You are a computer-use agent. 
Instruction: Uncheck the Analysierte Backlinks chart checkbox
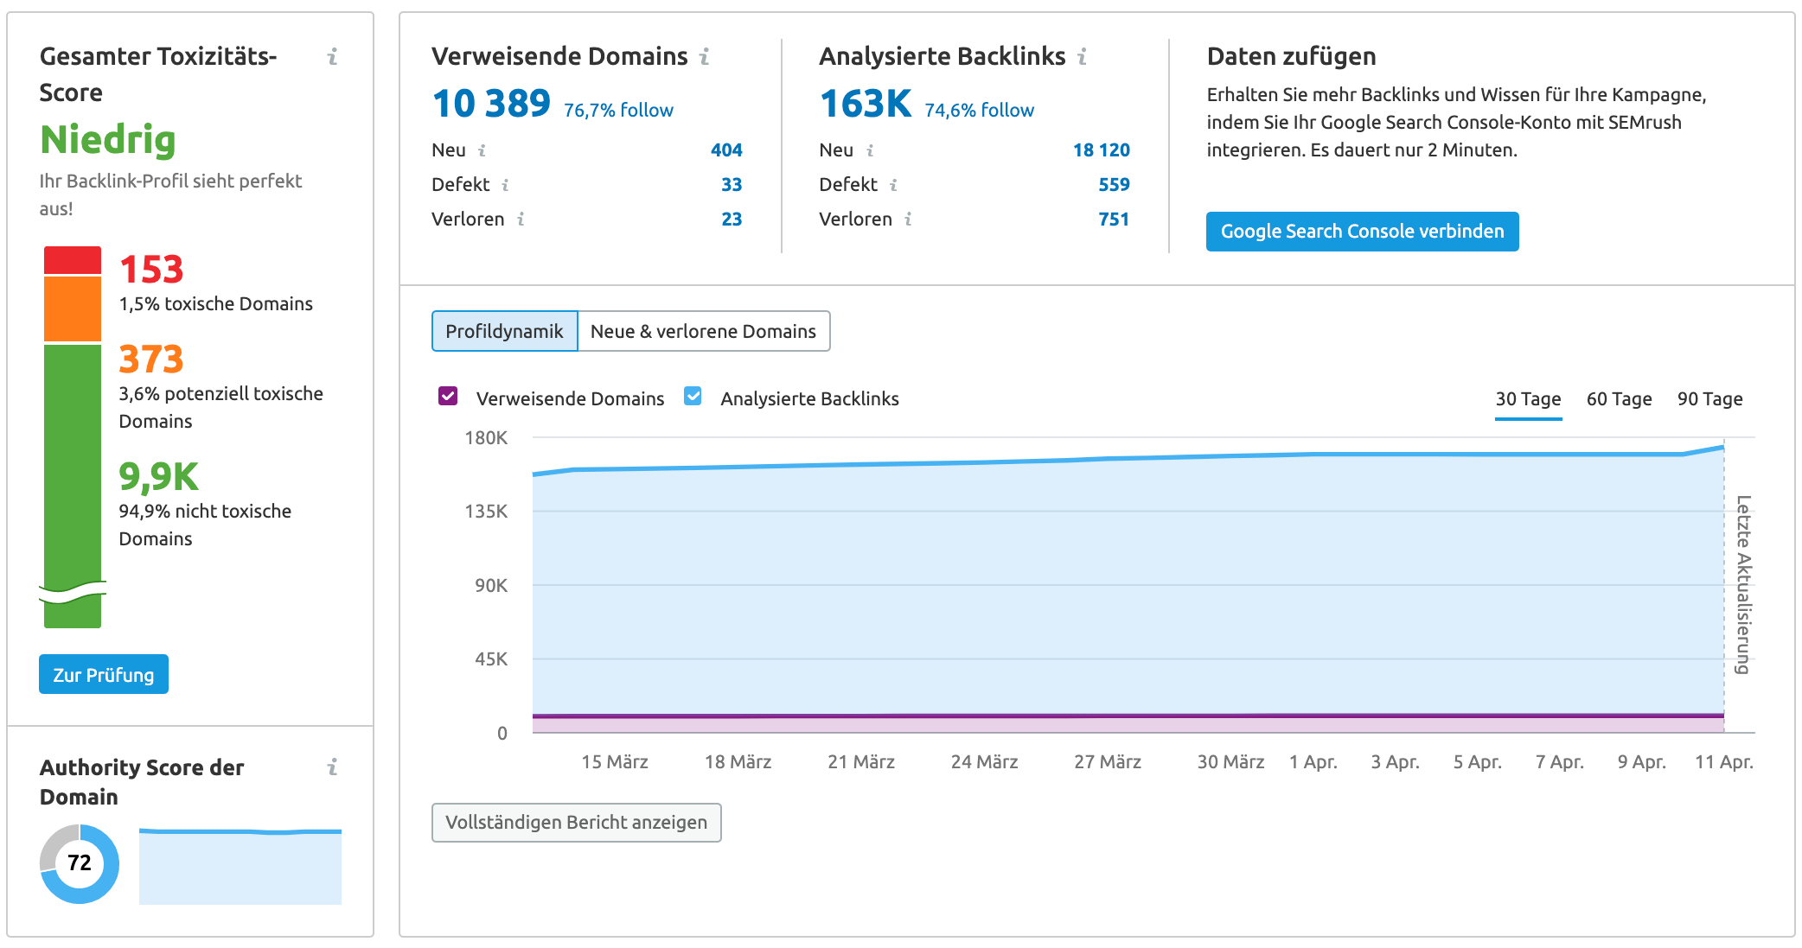(693, 398)
